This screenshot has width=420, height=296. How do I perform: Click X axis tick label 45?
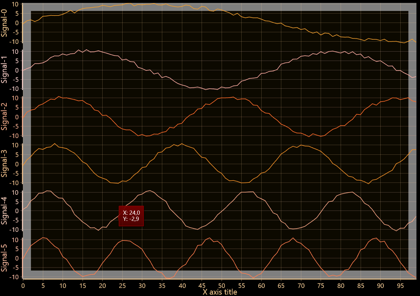coord(202,286)
